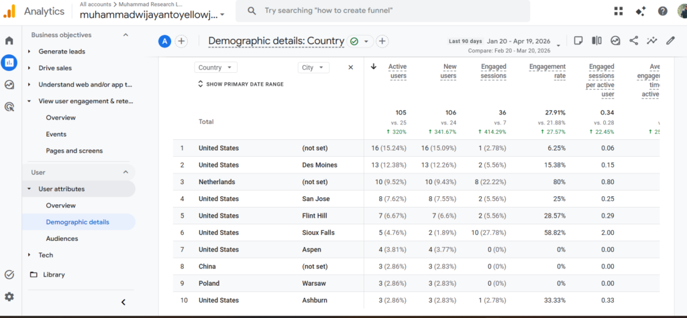Viewport: 687px width, 318px height.
Task: Open the Admin settings gear
Action: (9, 297)
